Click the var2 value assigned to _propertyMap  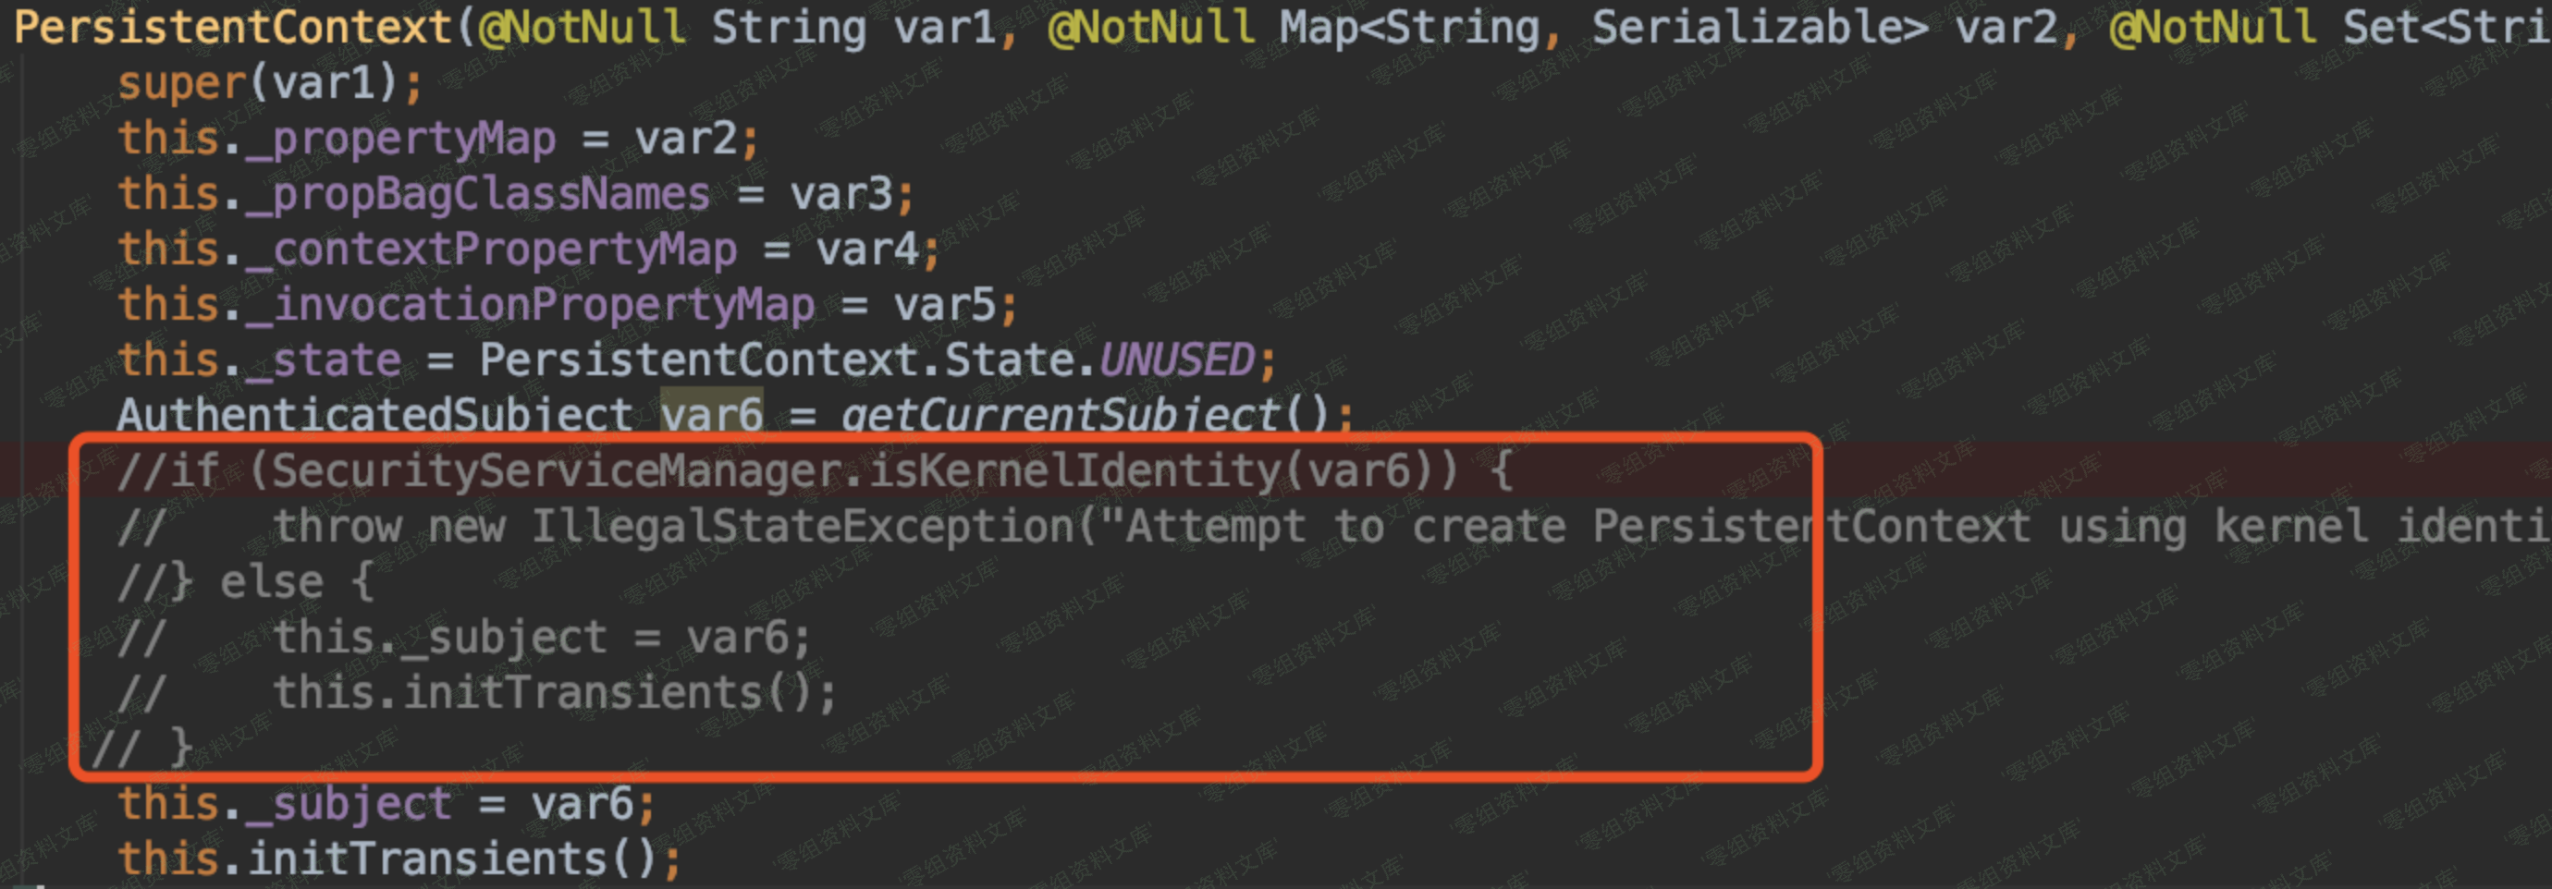point(685,139)
